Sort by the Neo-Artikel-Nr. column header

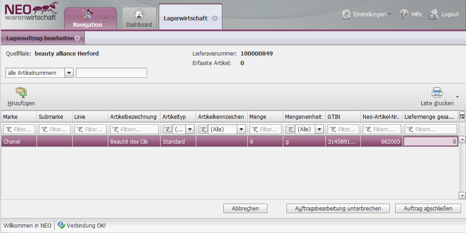point(382,116)
